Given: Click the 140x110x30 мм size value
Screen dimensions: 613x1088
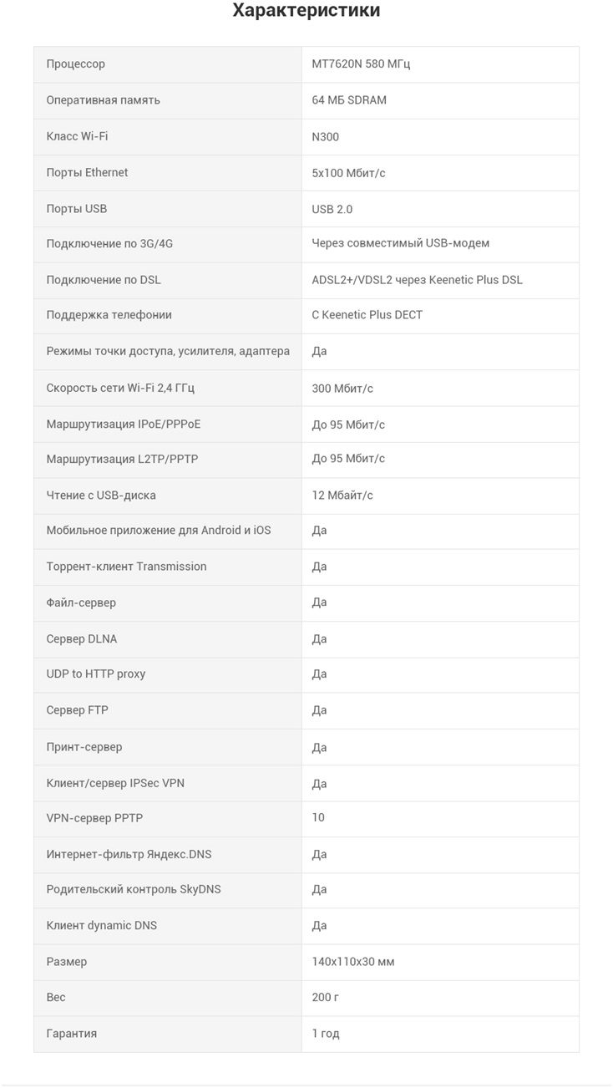Looking at the screenshot, I should [x=353, y=962].
